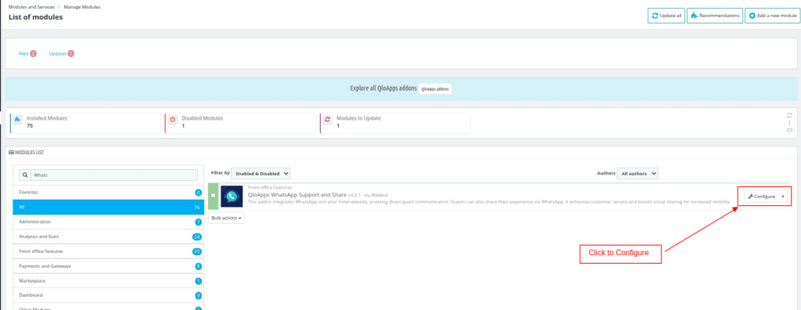This screenshot has height=310, width=801.
Task: Focus the module search field containing Whats
Action: coord(114,175)
